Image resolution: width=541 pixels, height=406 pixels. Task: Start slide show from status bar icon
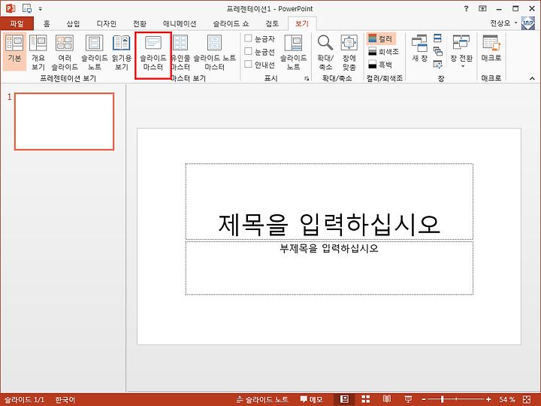coord(408,399)
